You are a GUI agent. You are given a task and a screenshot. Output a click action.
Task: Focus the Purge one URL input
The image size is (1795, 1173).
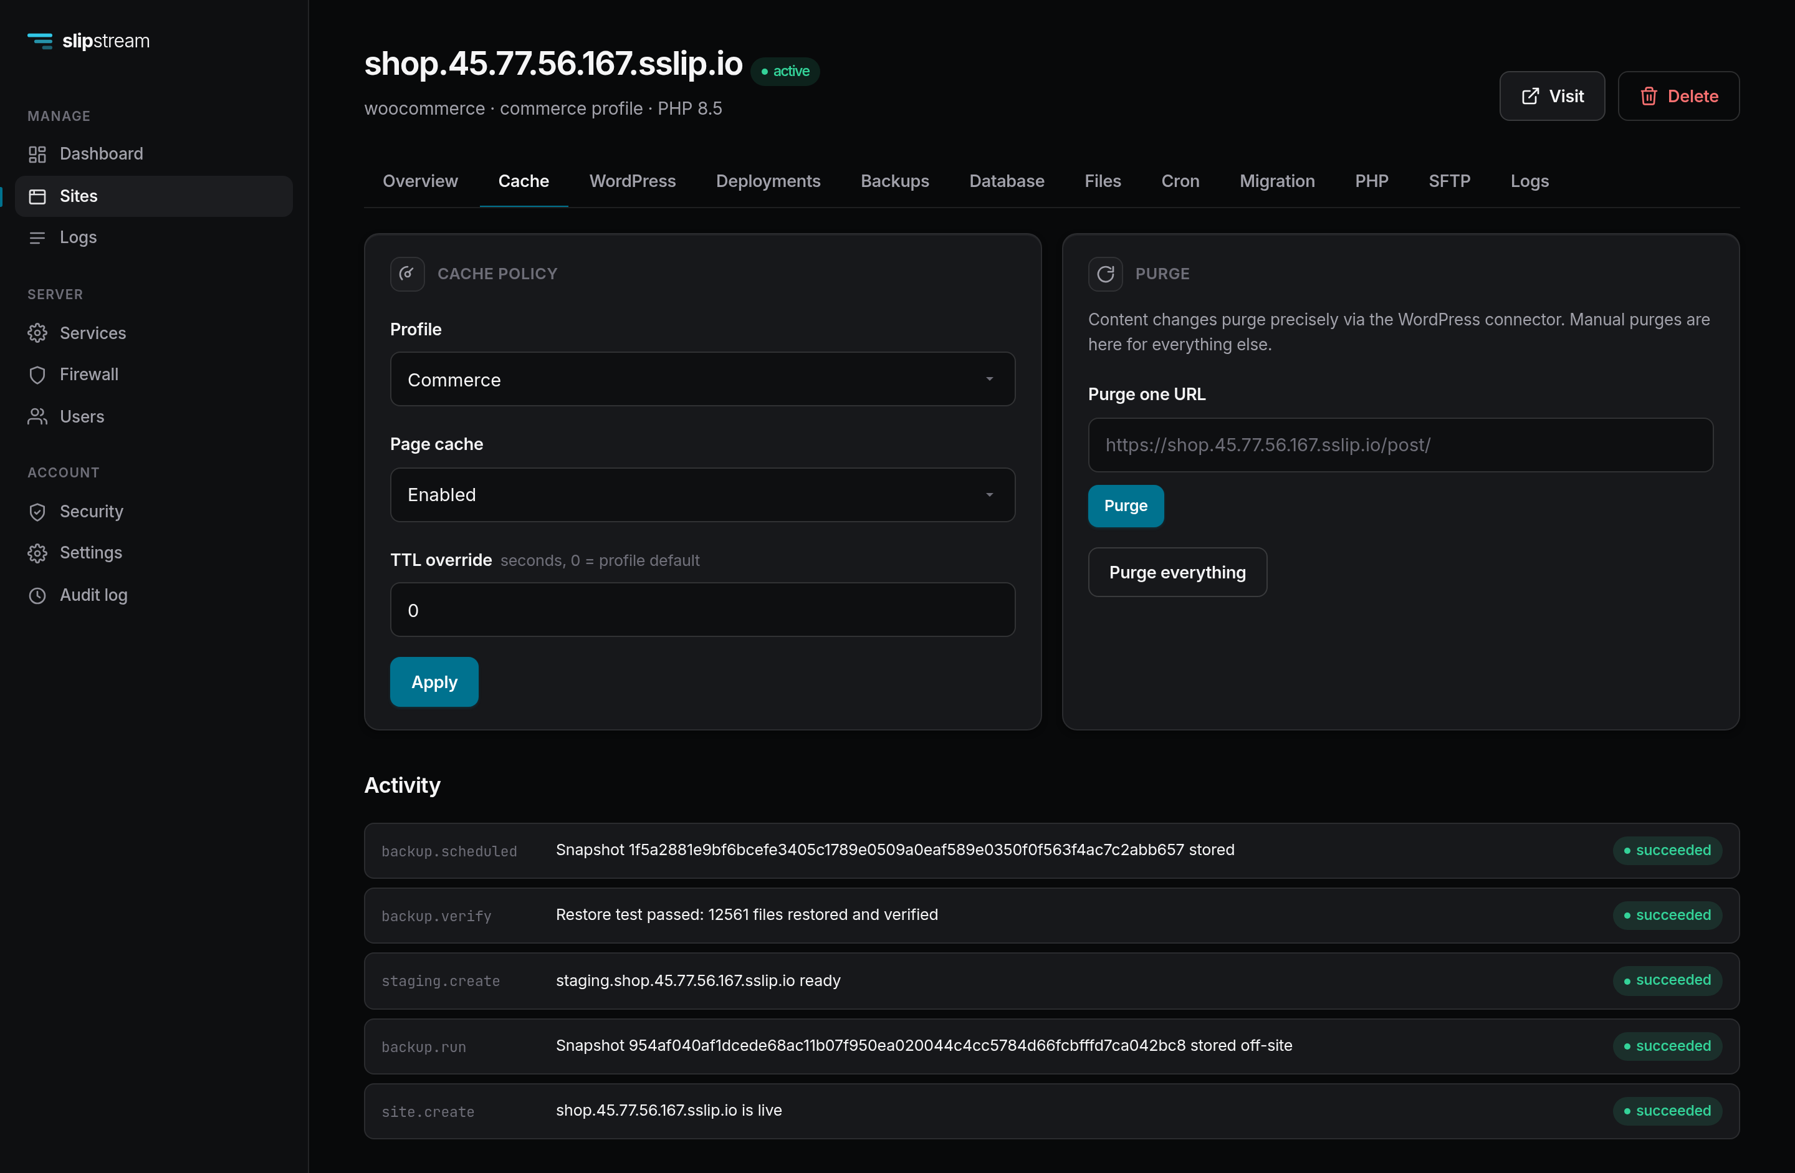tap(1400, 445)
